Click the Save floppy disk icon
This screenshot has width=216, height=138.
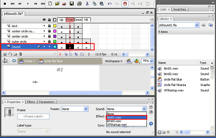72,4
